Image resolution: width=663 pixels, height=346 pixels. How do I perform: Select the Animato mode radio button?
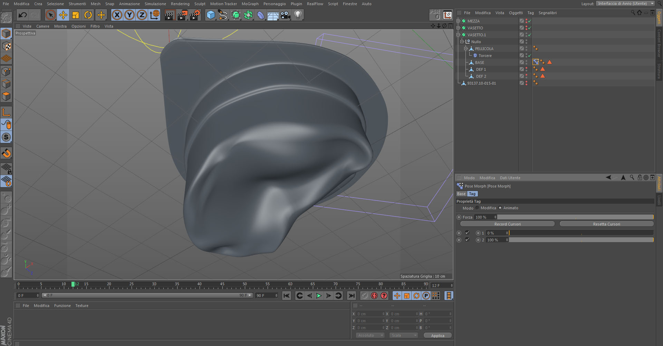(500, 208)
